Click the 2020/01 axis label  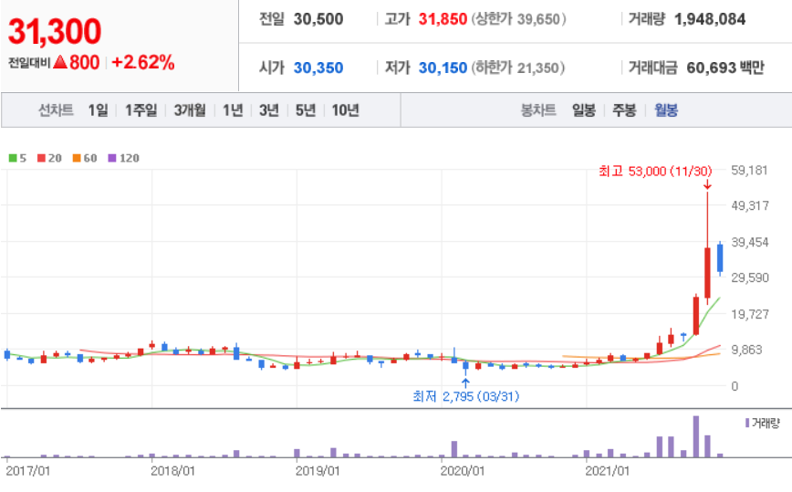point(463,471)
